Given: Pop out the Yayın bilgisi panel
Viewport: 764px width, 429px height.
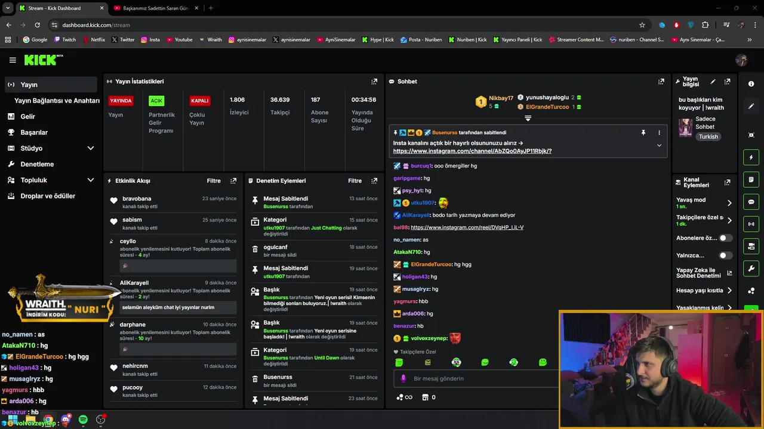Looking at the screenshot, I should pyautogui.click(x=727, y=82).
